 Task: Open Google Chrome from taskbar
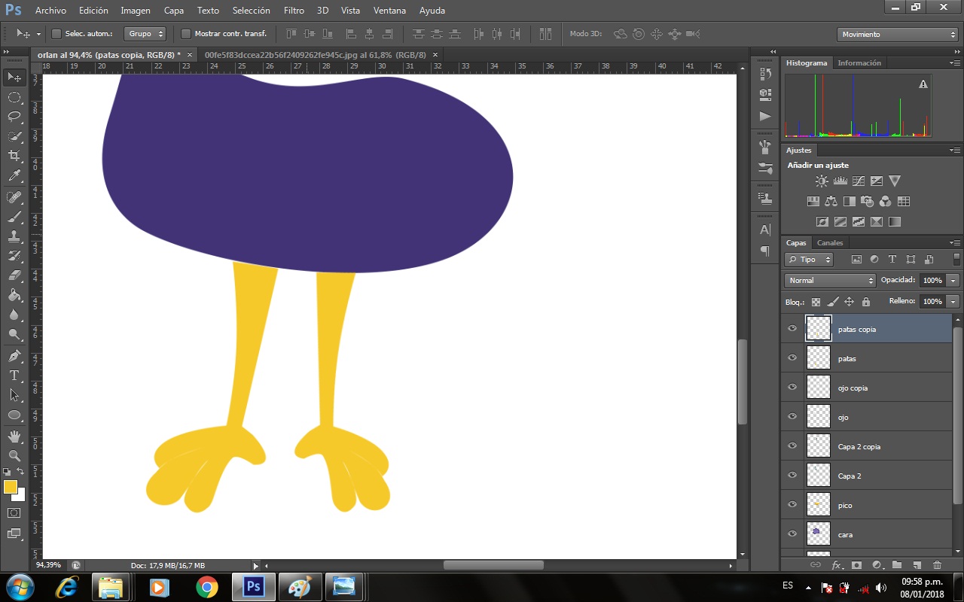click(206, 587)
